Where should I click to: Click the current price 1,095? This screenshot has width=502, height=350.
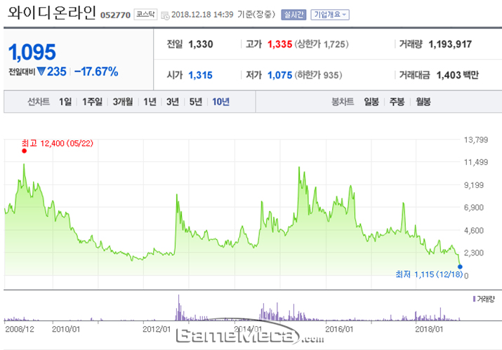click(x=32, y=52)
